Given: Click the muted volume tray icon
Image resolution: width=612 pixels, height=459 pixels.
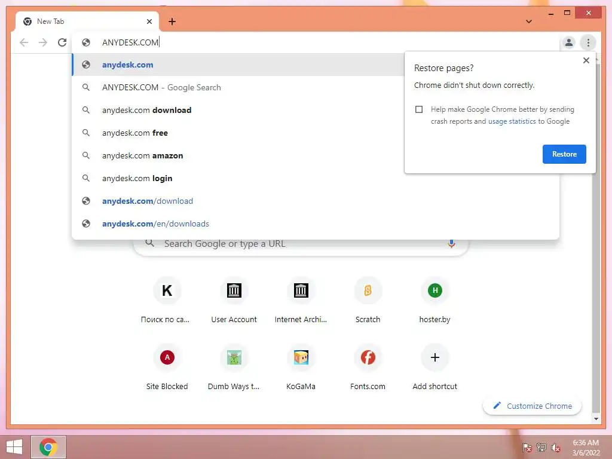Looking at the screenshot, I should tap(555, 447).
